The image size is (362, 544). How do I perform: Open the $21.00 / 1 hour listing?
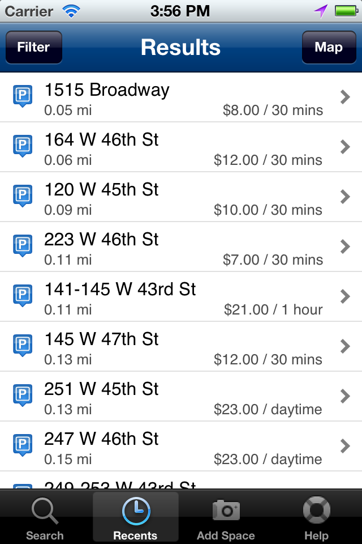181,296
